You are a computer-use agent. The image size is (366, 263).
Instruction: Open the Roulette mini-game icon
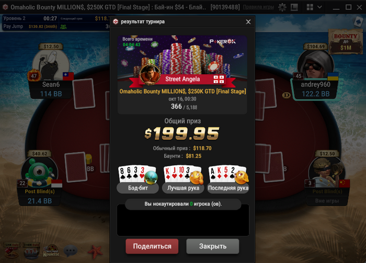tap(51, 251)
